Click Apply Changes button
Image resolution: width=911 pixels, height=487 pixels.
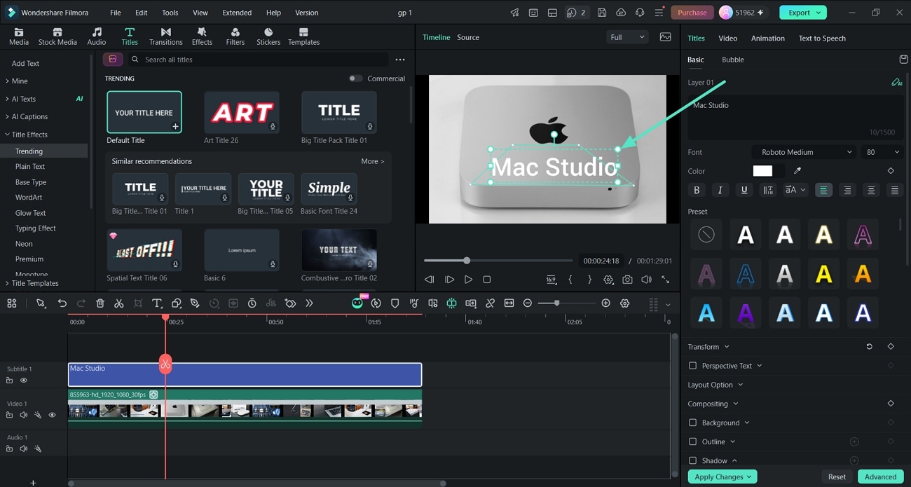[x=722, y=476]
